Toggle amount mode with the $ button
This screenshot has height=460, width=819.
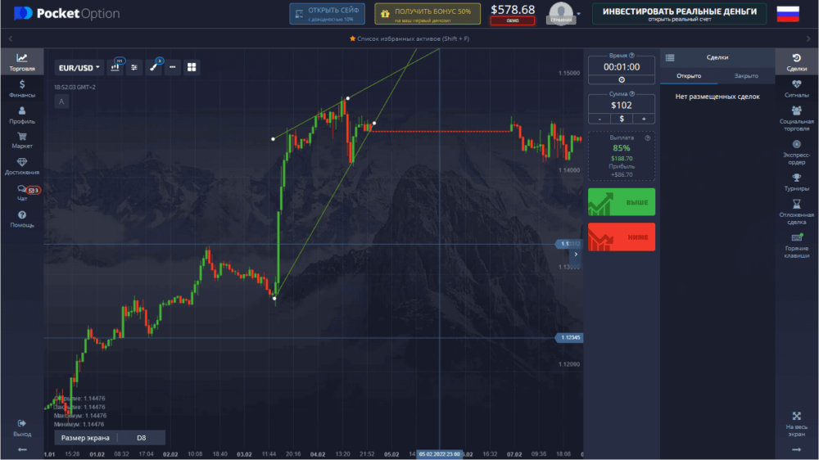tap(622, 119)
